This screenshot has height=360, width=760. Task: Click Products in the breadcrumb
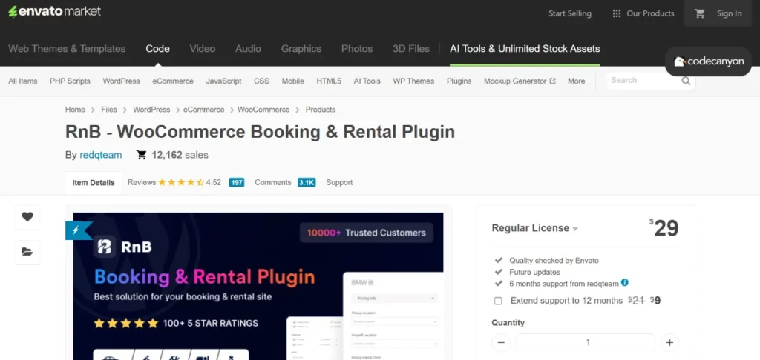pyautogui.click(x=321, y=110)
